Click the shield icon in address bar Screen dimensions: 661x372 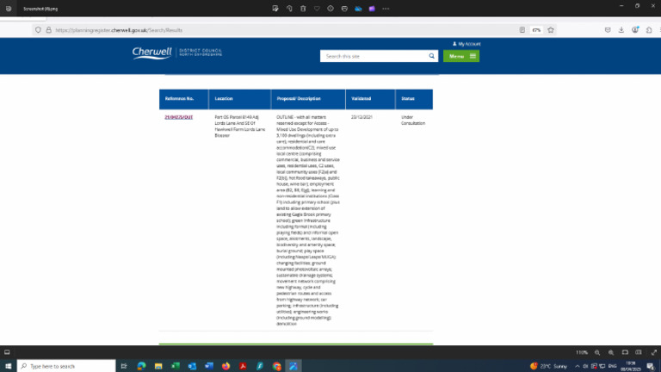(39, 30)
